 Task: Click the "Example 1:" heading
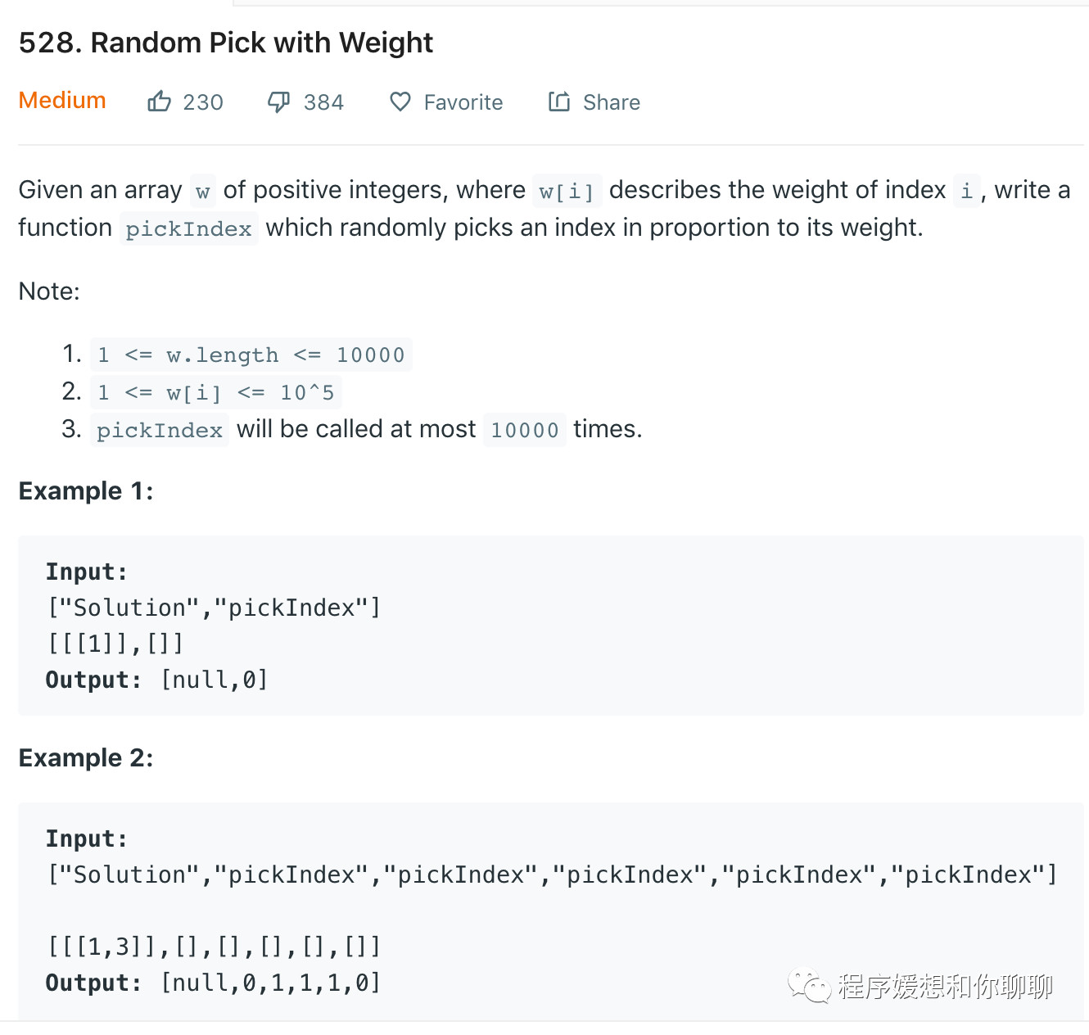pos(86,491)
